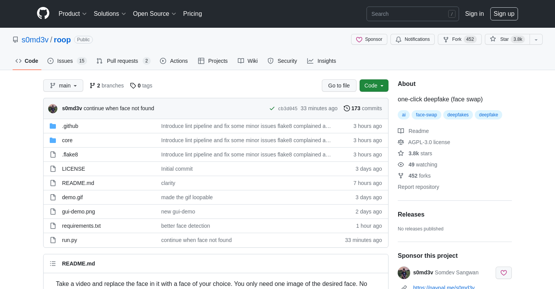This screenshot has height=289, width=555.
Task: Open the Readme link in About
Action: pyautogui.click(x=413, y=131)
